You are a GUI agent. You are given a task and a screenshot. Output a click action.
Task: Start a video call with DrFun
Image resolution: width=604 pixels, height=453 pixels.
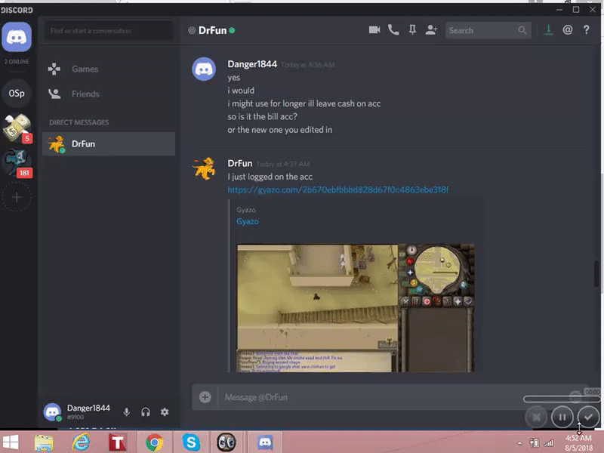pos(374,30)
